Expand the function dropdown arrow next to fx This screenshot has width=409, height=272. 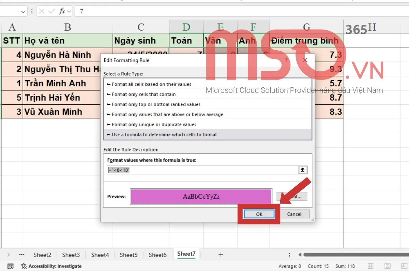coord(69,11)
